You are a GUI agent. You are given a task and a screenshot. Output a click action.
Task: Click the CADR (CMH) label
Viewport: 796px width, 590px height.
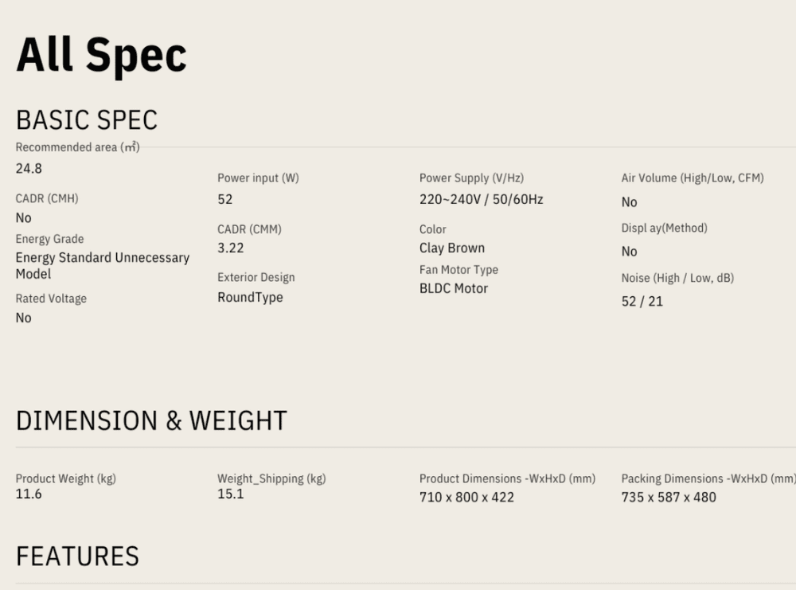point(47,198)
